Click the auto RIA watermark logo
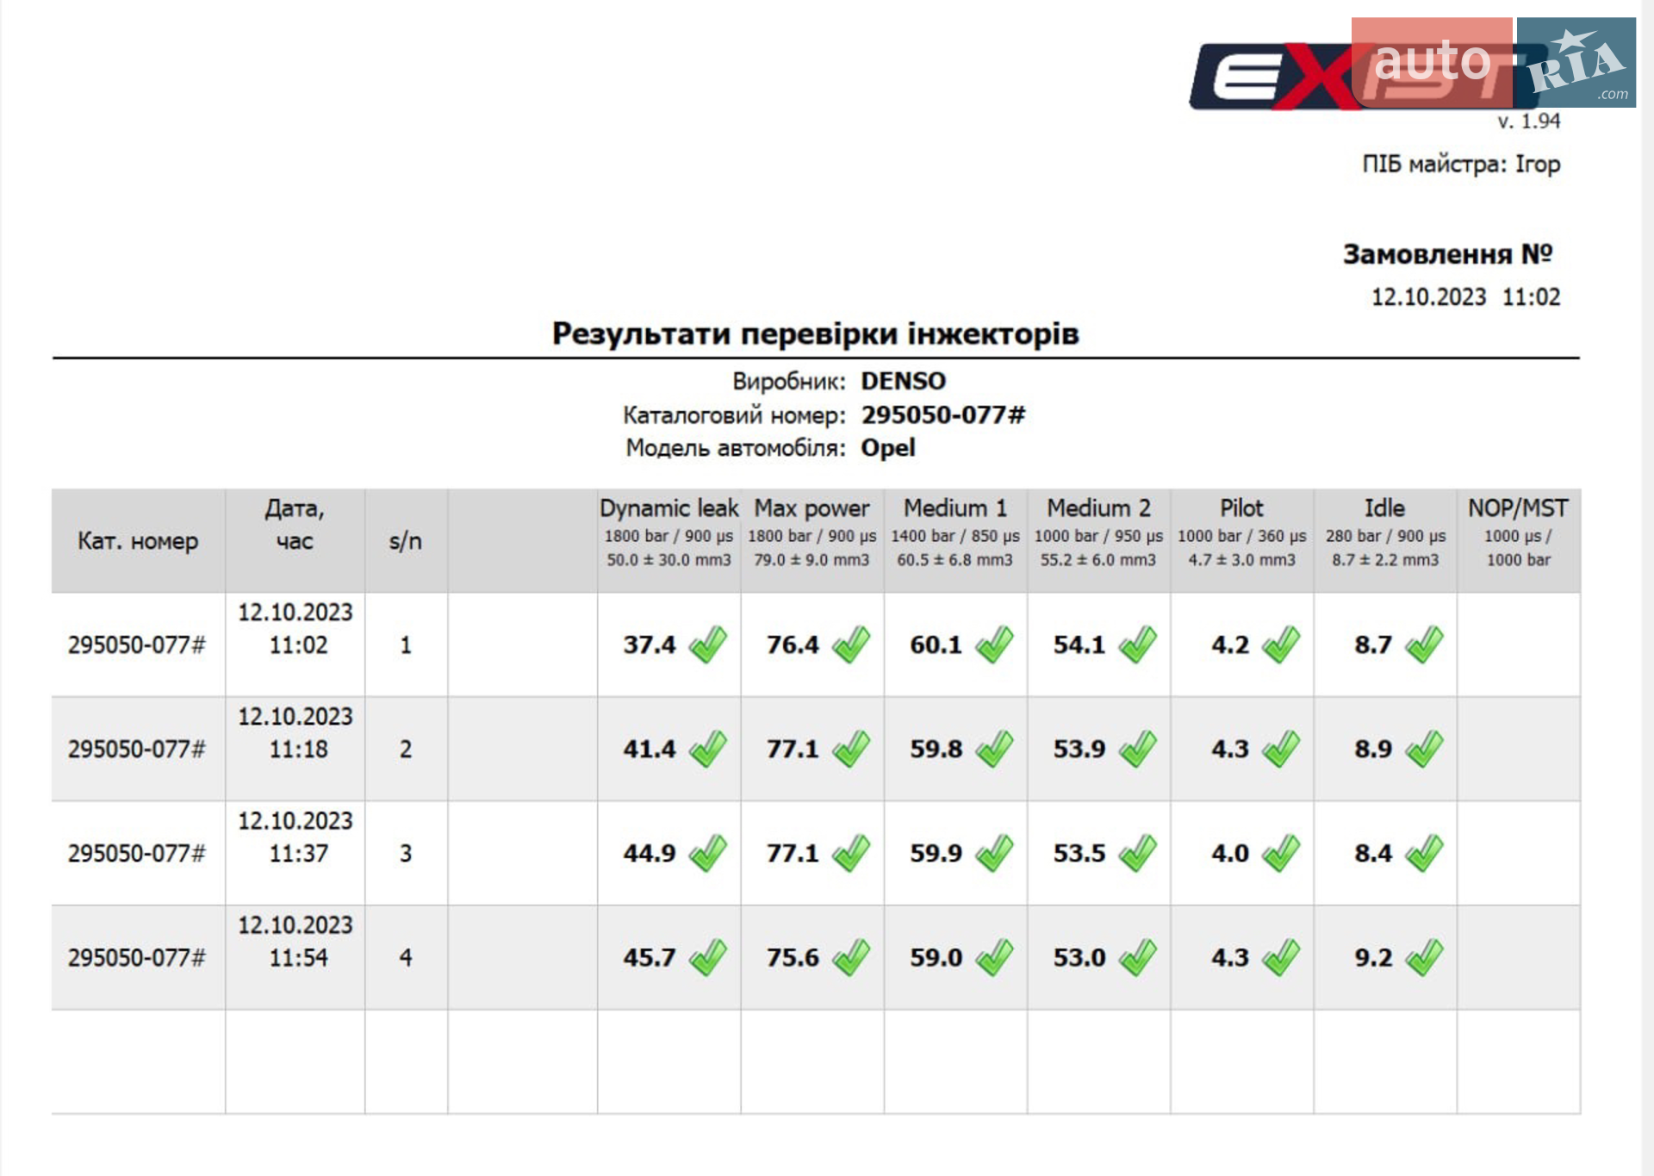The height and width of the screenshot is (1176, 1654). point(1494,63)
